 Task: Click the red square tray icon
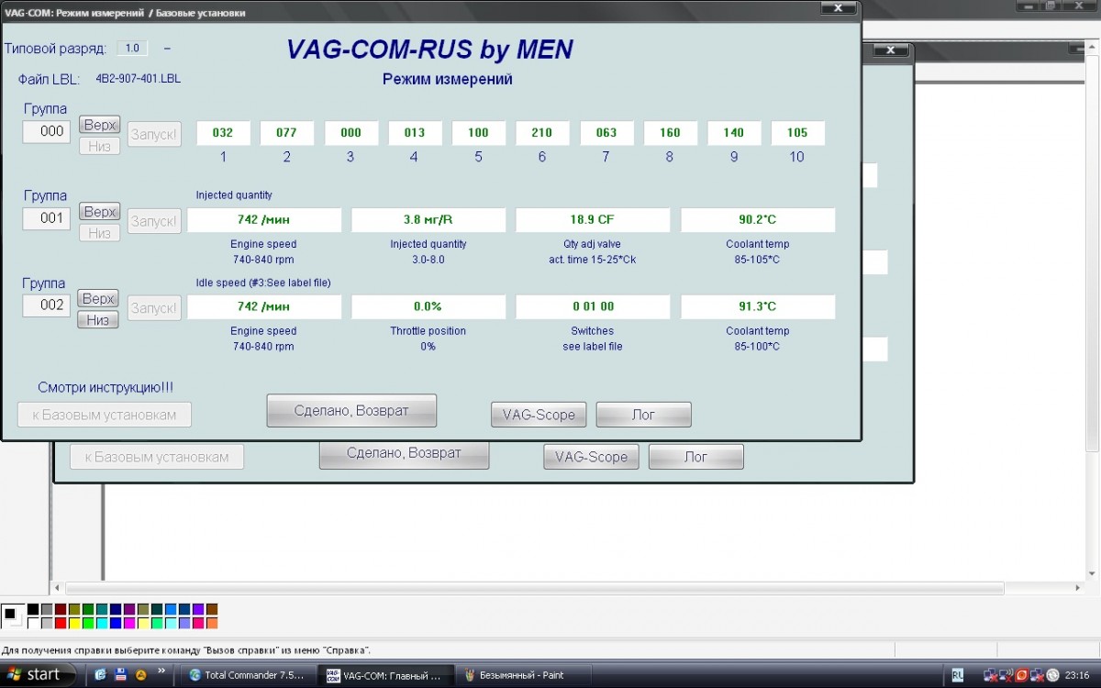click(1020, 675)
